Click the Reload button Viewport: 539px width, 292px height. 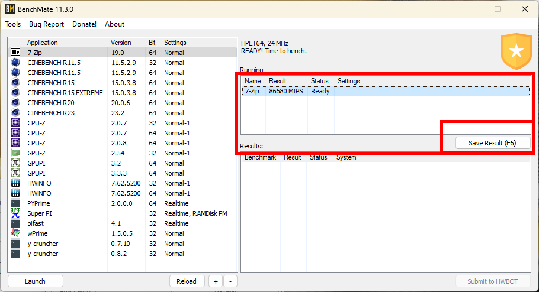187,281
